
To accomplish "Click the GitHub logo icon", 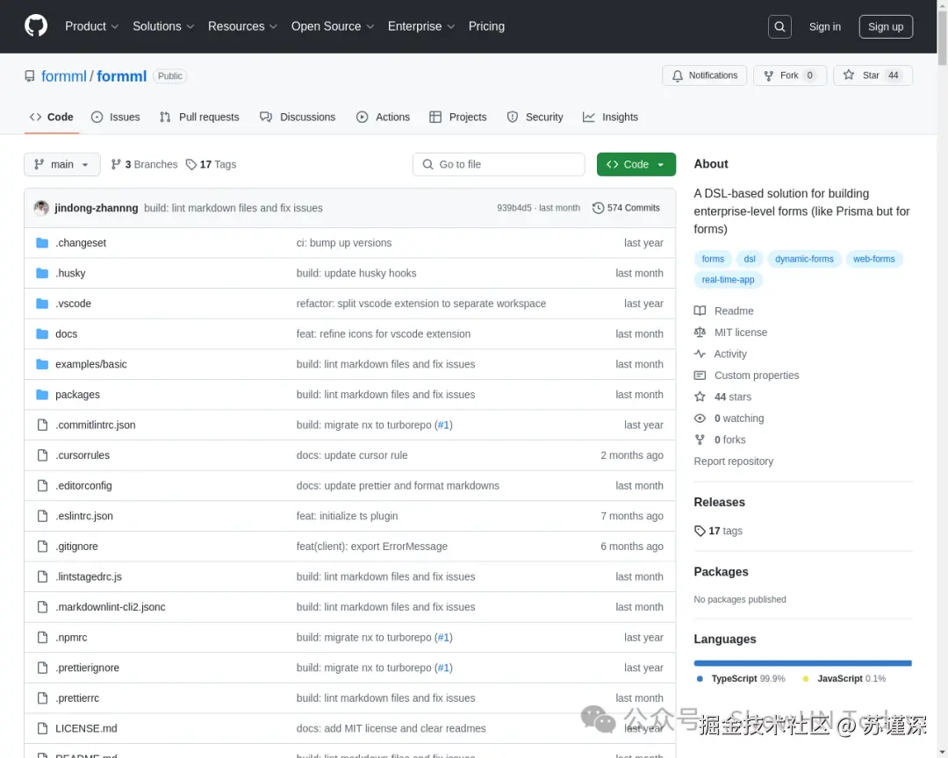I will pyautogui.click(x=36, y=26).
